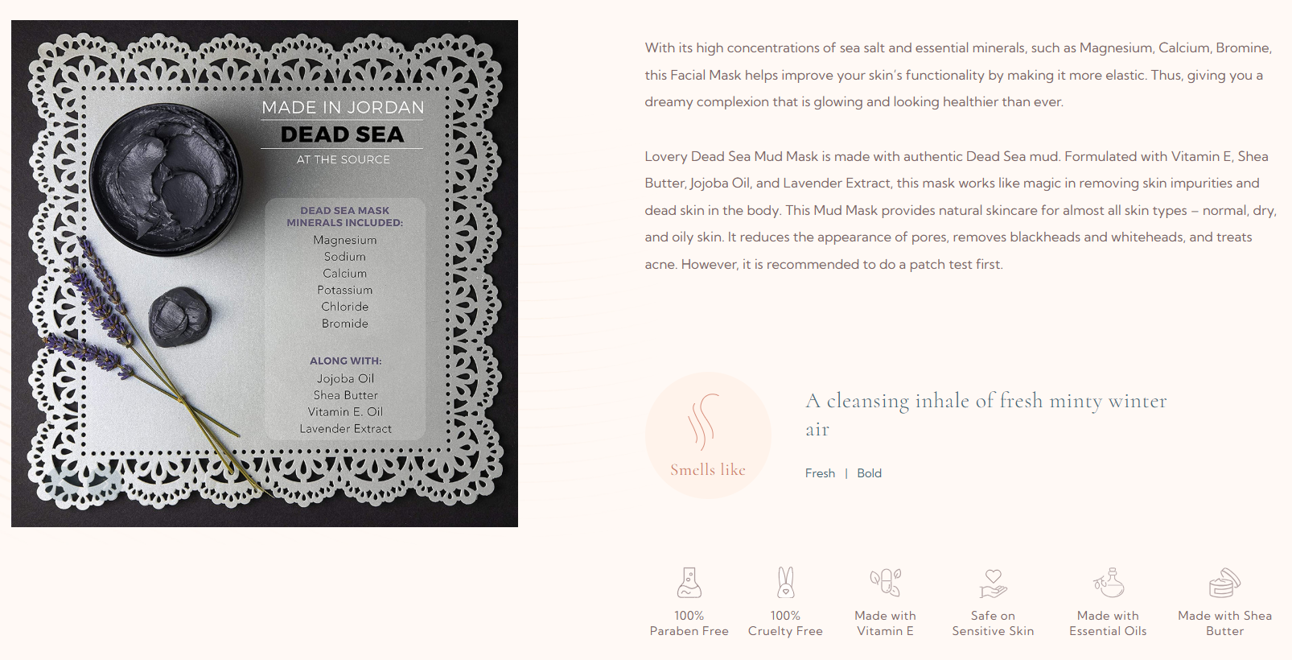1292x660 pixels.
Task: Open the Dead Sea mud mask product image
Action: tap(265, 274)
